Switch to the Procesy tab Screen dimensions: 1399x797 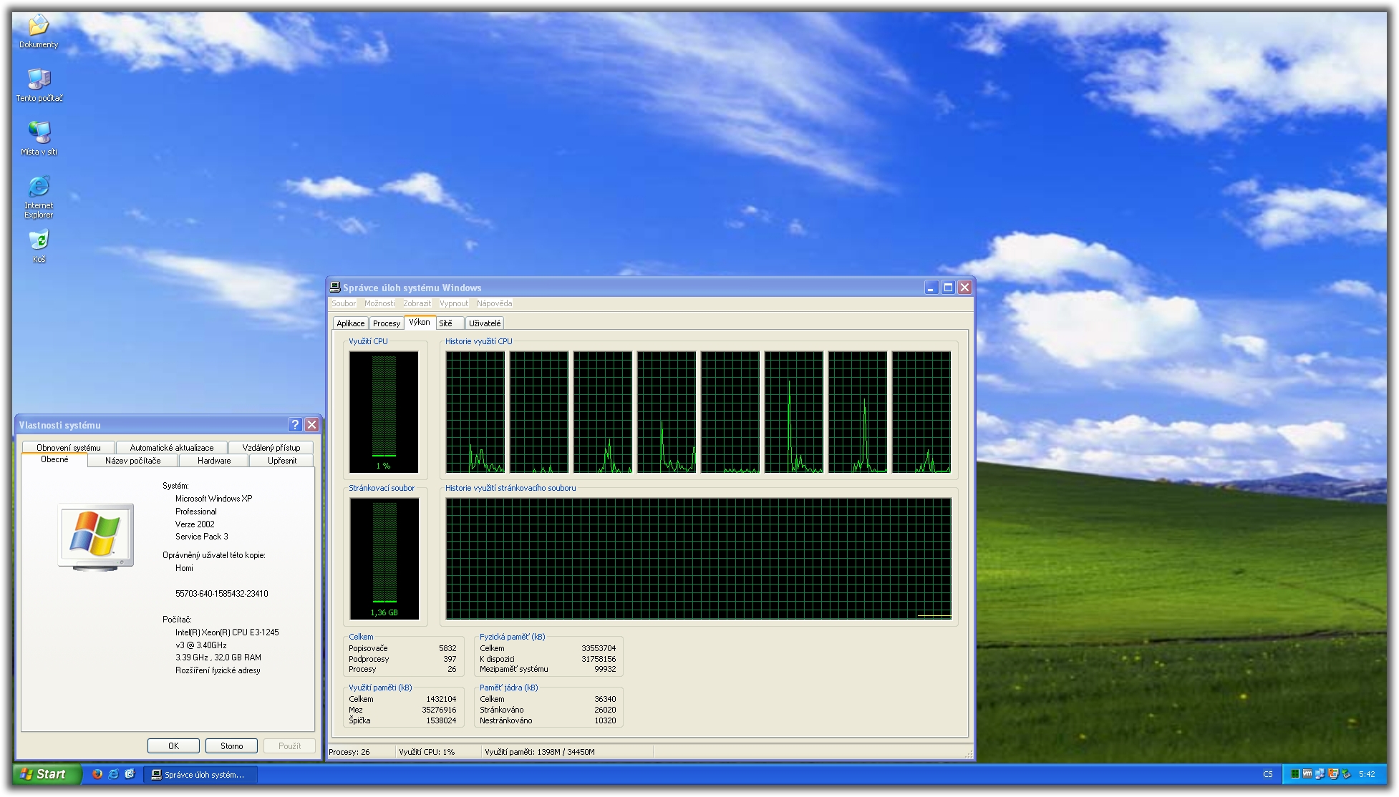[387, 323]
